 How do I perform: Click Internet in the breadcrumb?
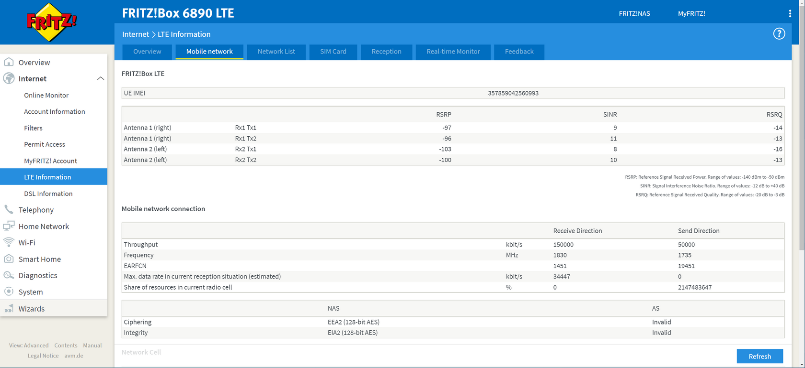tap(136, 34)
